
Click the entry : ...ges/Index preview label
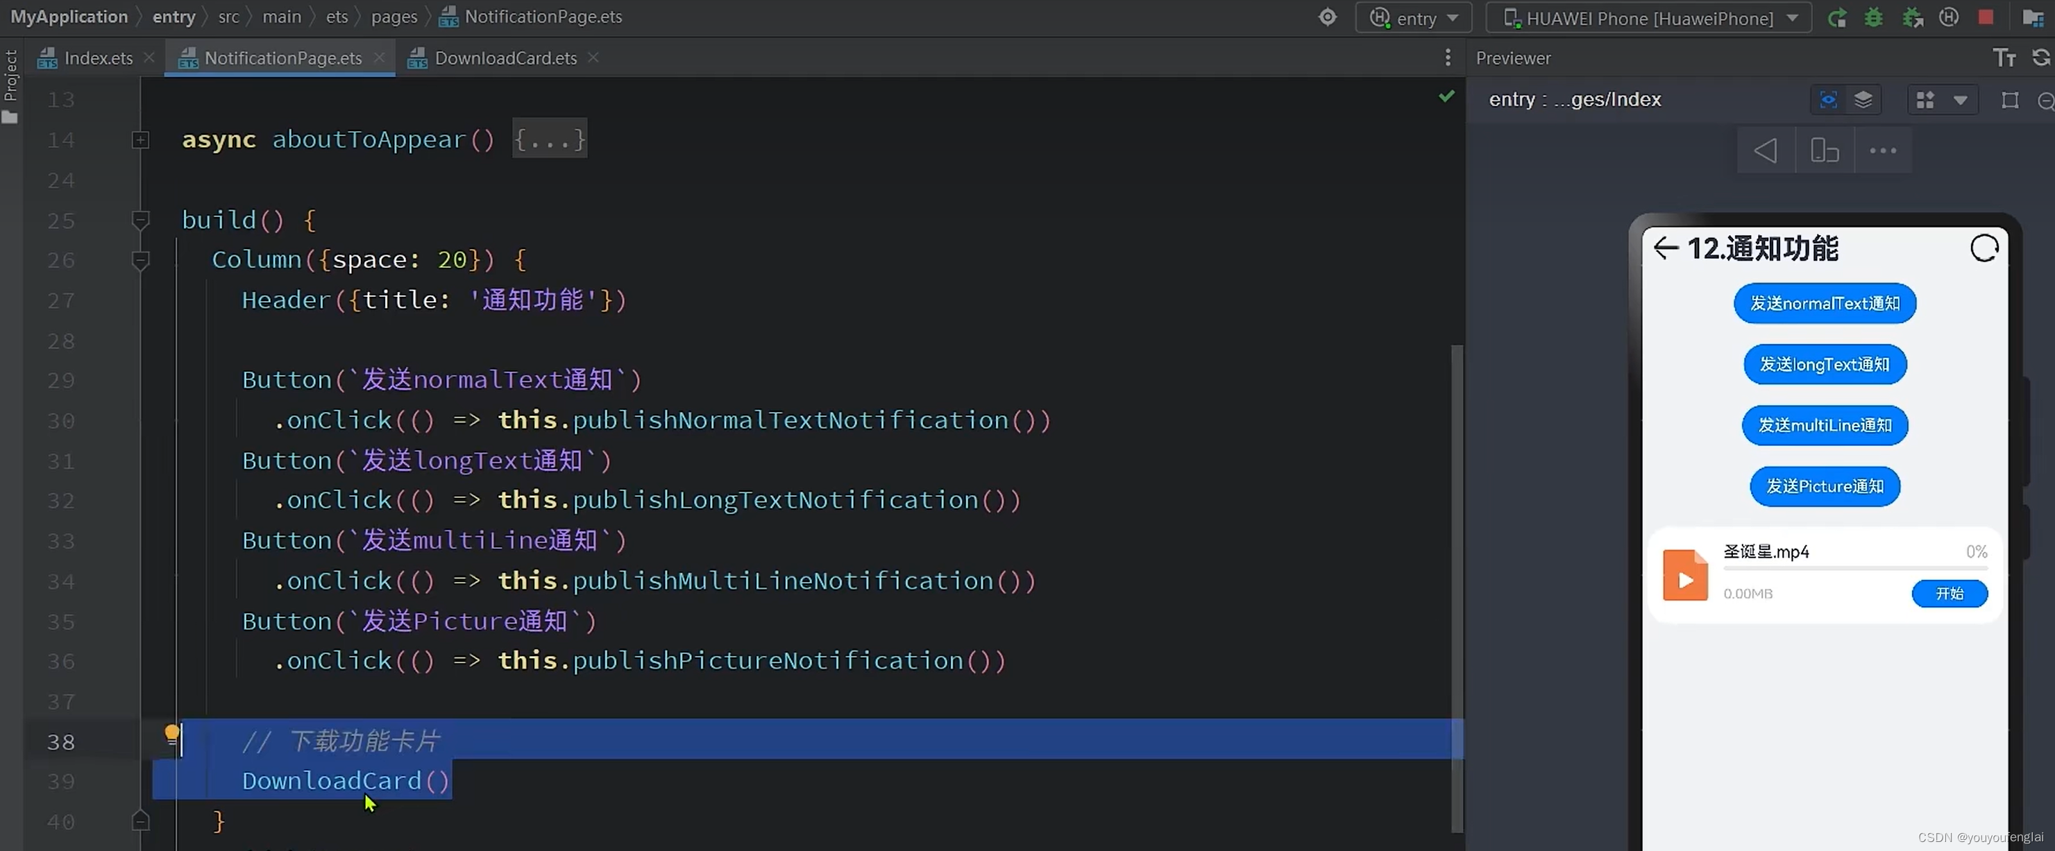1575,100
